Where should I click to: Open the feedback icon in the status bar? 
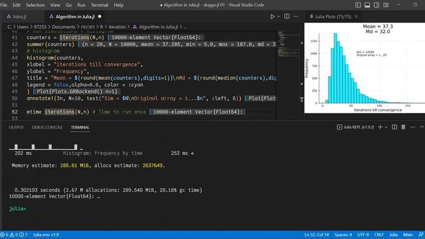point(420,234)
